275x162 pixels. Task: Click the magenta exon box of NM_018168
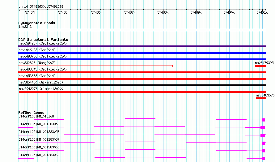[x=264, y=120]
